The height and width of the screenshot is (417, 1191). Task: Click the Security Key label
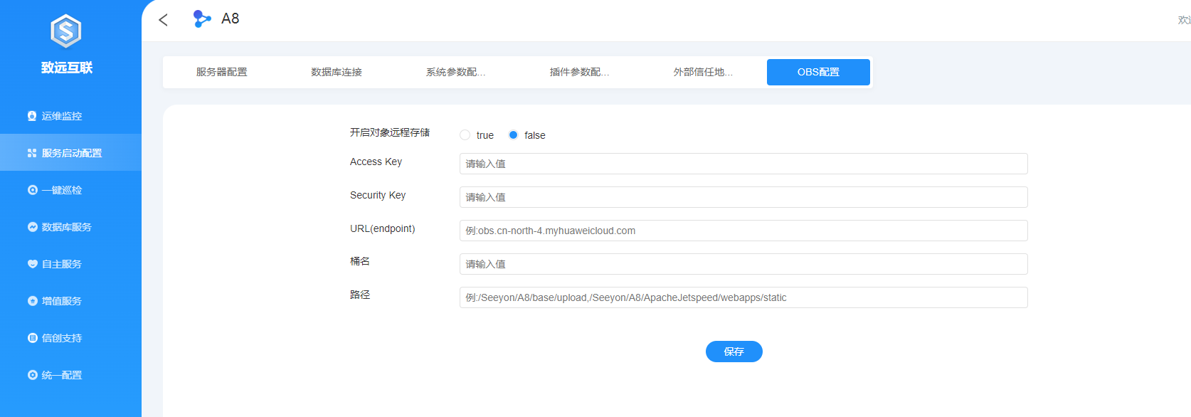(x=378, y=195)
